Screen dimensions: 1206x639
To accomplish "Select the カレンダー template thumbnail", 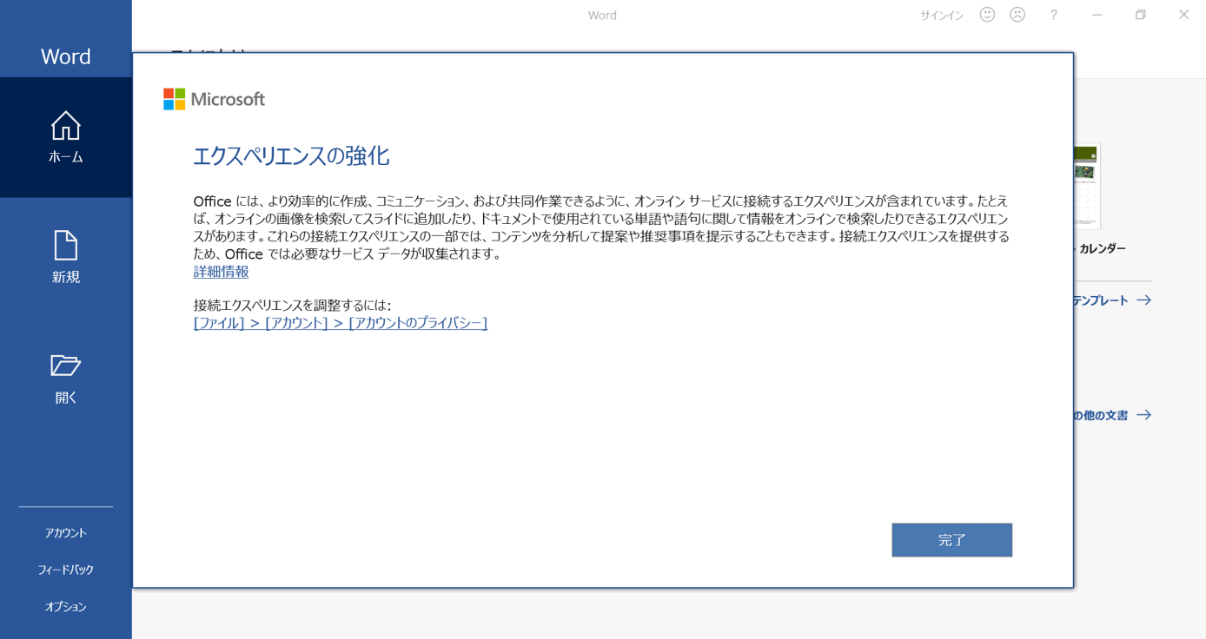I will [1088, 186].
